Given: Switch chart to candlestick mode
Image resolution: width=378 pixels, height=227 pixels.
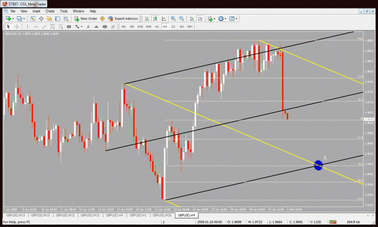Looking at the screenshot, I should (x=155, y=19).
